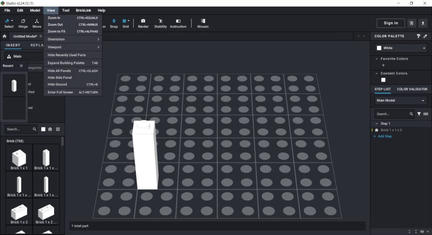Screen dimensions: 432x235
Task: Select Brick 1 x 1 thumbnail
Action: [19, 158]
